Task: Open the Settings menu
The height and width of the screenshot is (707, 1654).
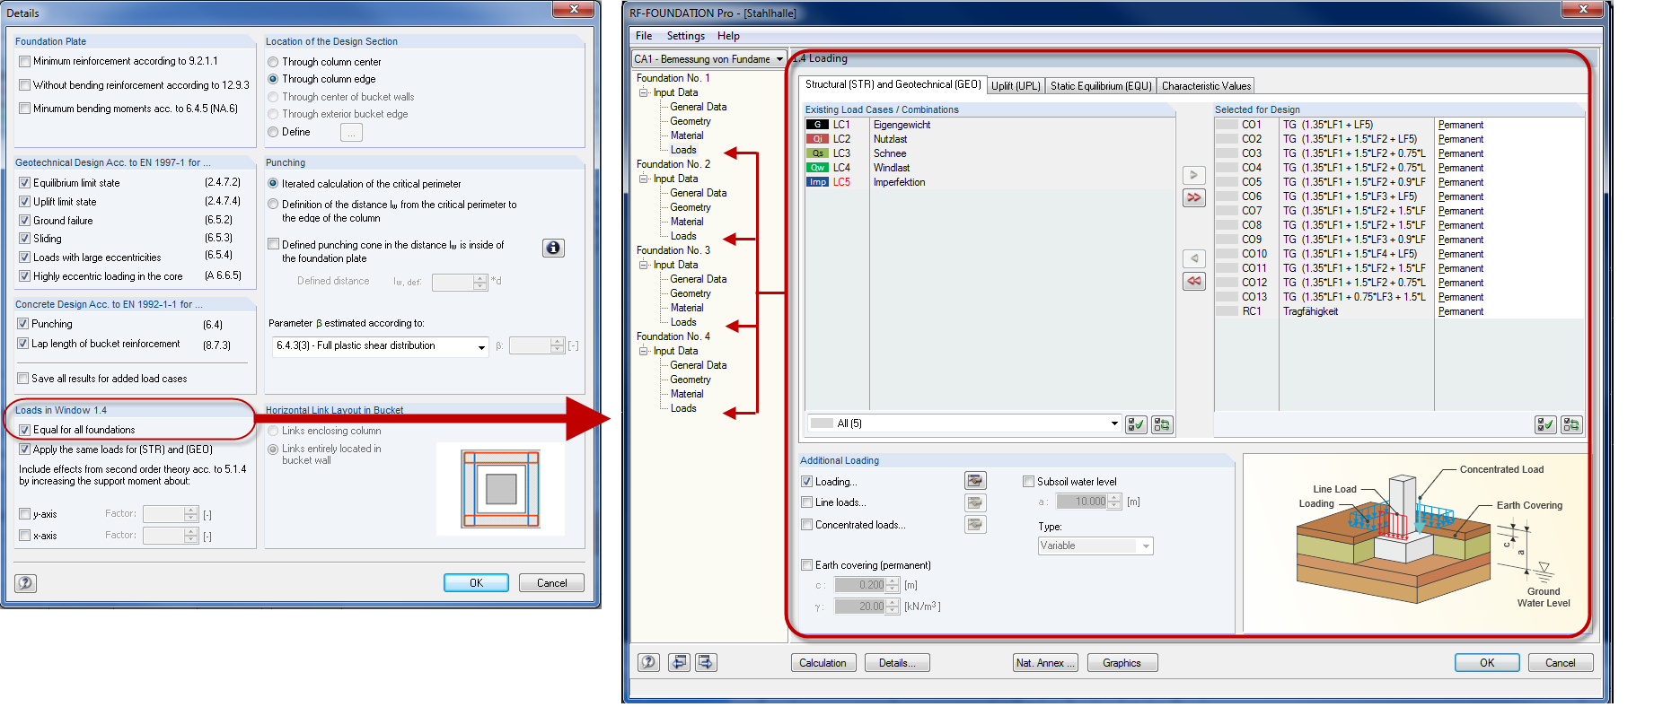Action: [685, 36]
